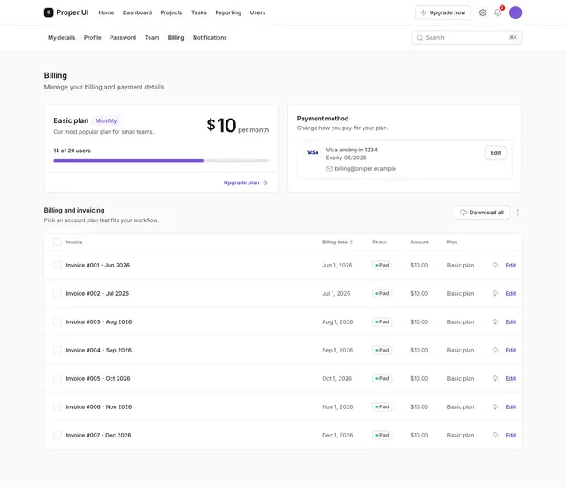The image size is (566, 487).
Task: Check the box for Invoice #006
Action: [57, 406]
